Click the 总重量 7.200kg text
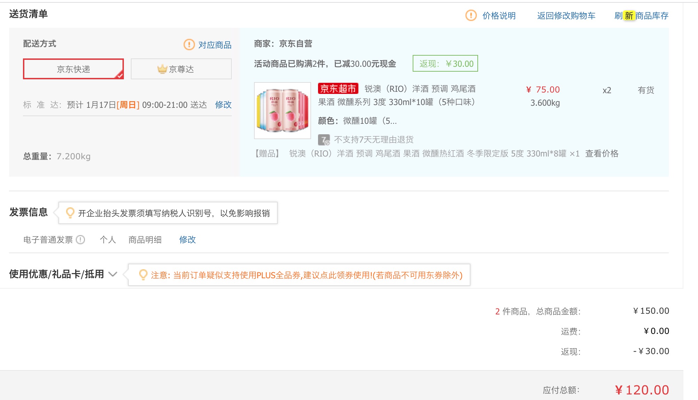Viewport: 698px width, 400px height. tap(57, 156)
